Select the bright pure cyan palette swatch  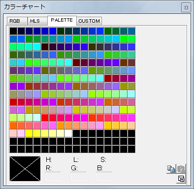pyautogui.click(x=37, y=47)
